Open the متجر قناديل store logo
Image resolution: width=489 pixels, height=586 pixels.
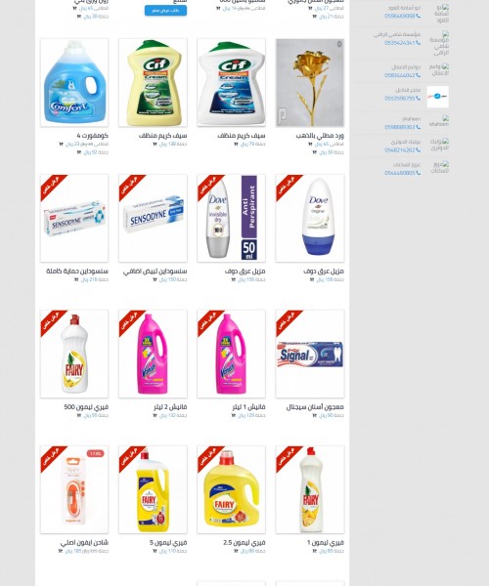437,97
